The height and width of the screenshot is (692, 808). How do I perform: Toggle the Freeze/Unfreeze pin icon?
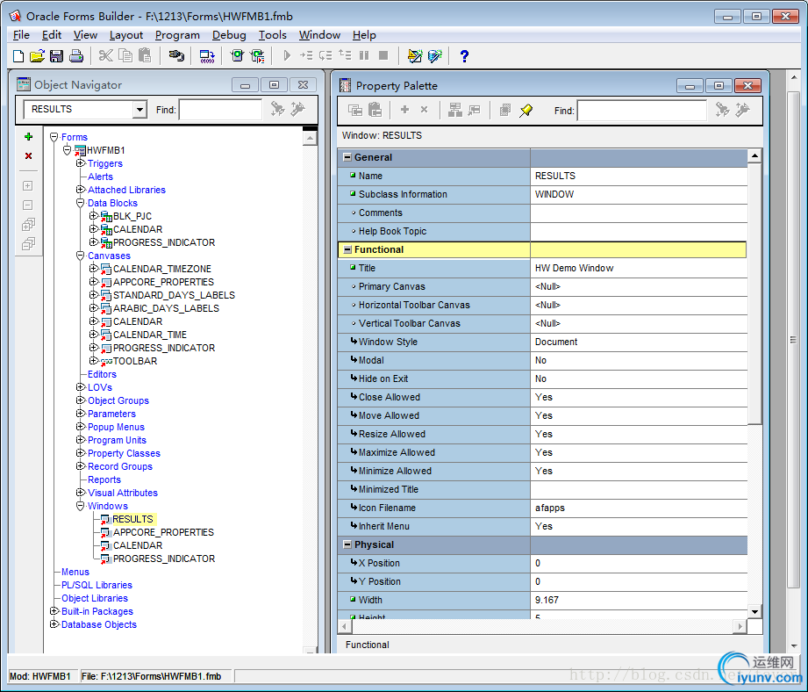pyautogui.click(x=526, y=110)
